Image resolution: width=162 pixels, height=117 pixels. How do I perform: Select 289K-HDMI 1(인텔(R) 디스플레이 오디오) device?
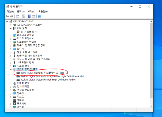click(x=42, y=73)
